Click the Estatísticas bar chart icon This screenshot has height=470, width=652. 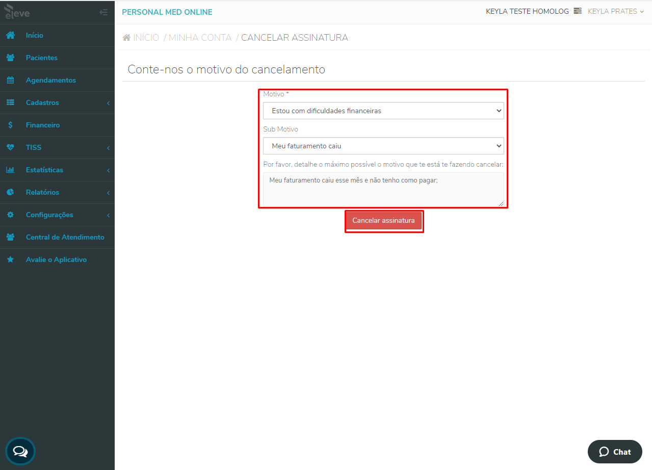pos(10,170)
